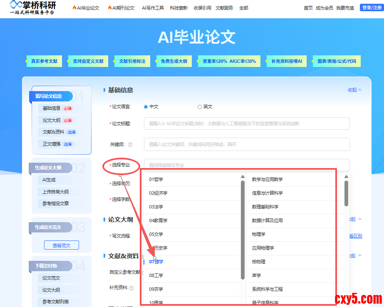Image resolution: width=384 pixels, height=307 pixels.
Task: Select 论文大纲 under 下载交付物
Action: coord(51,290)
